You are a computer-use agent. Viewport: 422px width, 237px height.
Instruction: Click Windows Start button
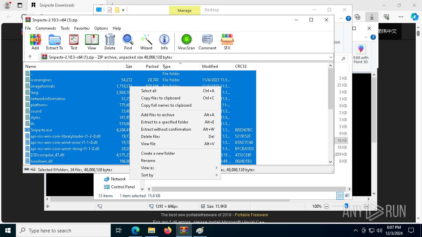click(8, 230)
